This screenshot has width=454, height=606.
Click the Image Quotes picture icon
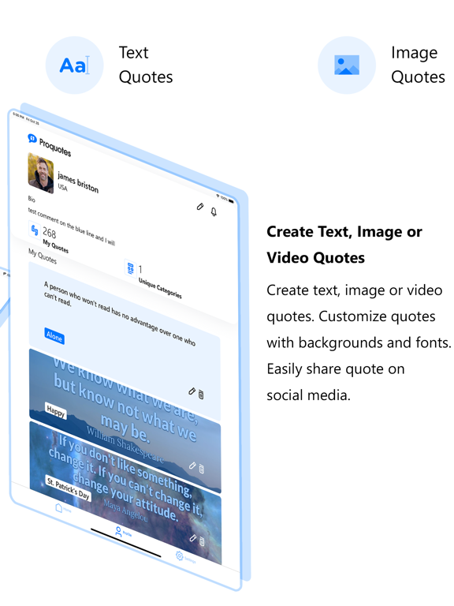pyautogui.click(x=346, y=65)
